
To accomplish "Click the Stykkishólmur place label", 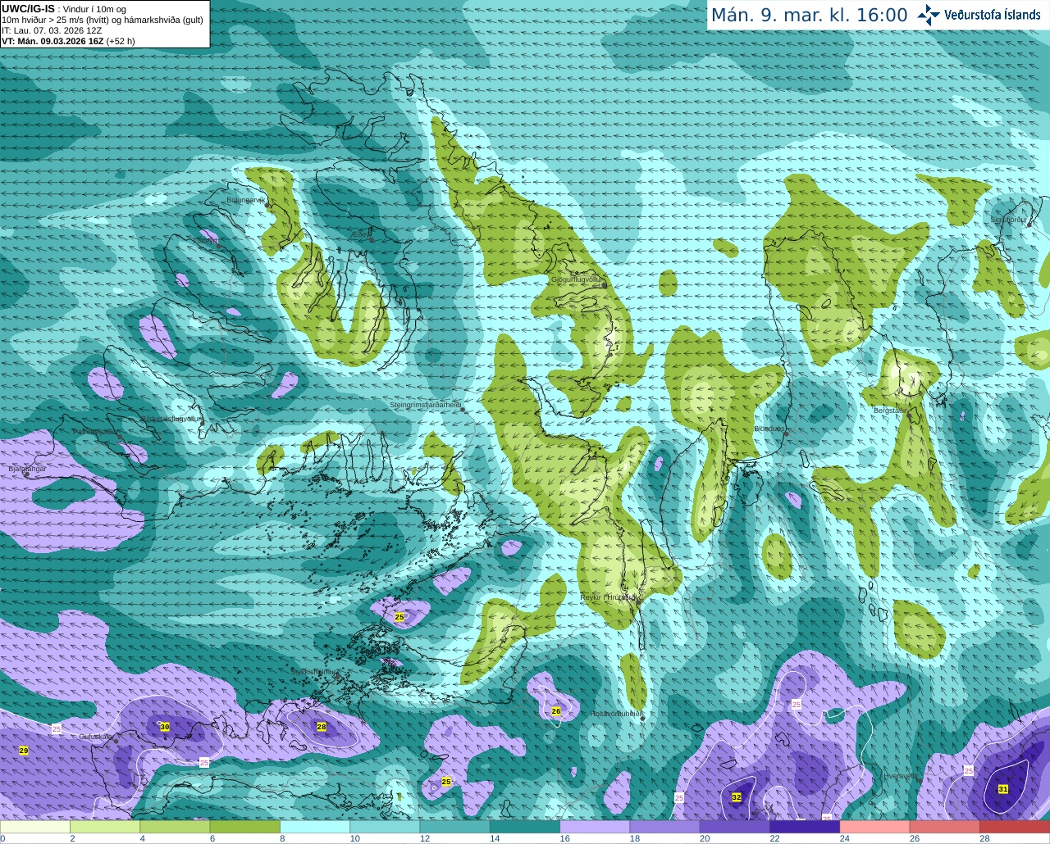I will pyautogui.click(x=313, y=671).
